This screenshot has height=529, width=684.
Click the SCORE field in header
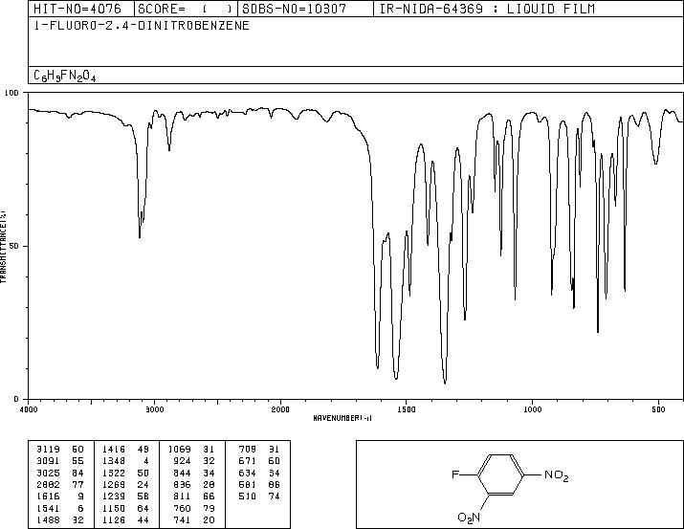tap(186, 9)
